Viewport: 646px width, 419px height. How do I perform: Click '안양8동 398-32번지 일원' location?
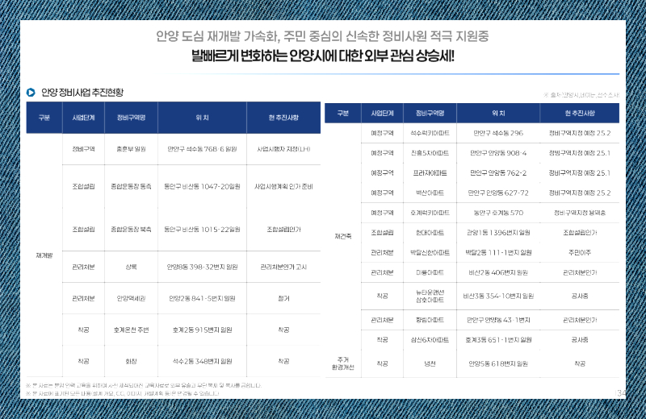(x=202, y=267)
